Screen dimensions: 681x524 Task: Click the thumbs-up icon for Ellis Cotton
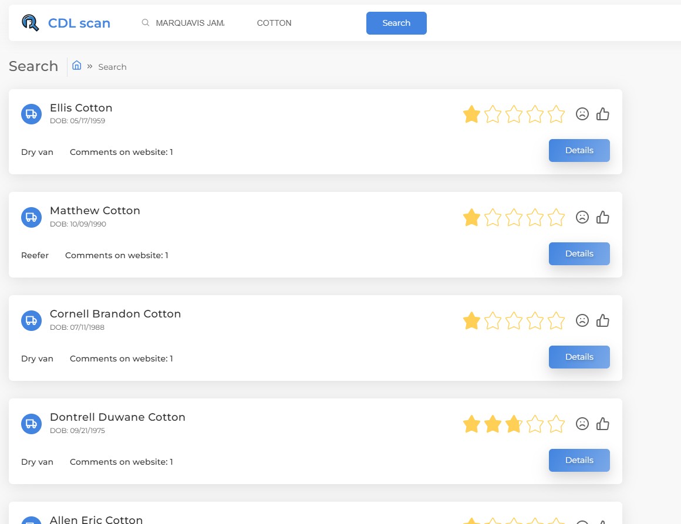pyautogui.click(x=603, y=114)
